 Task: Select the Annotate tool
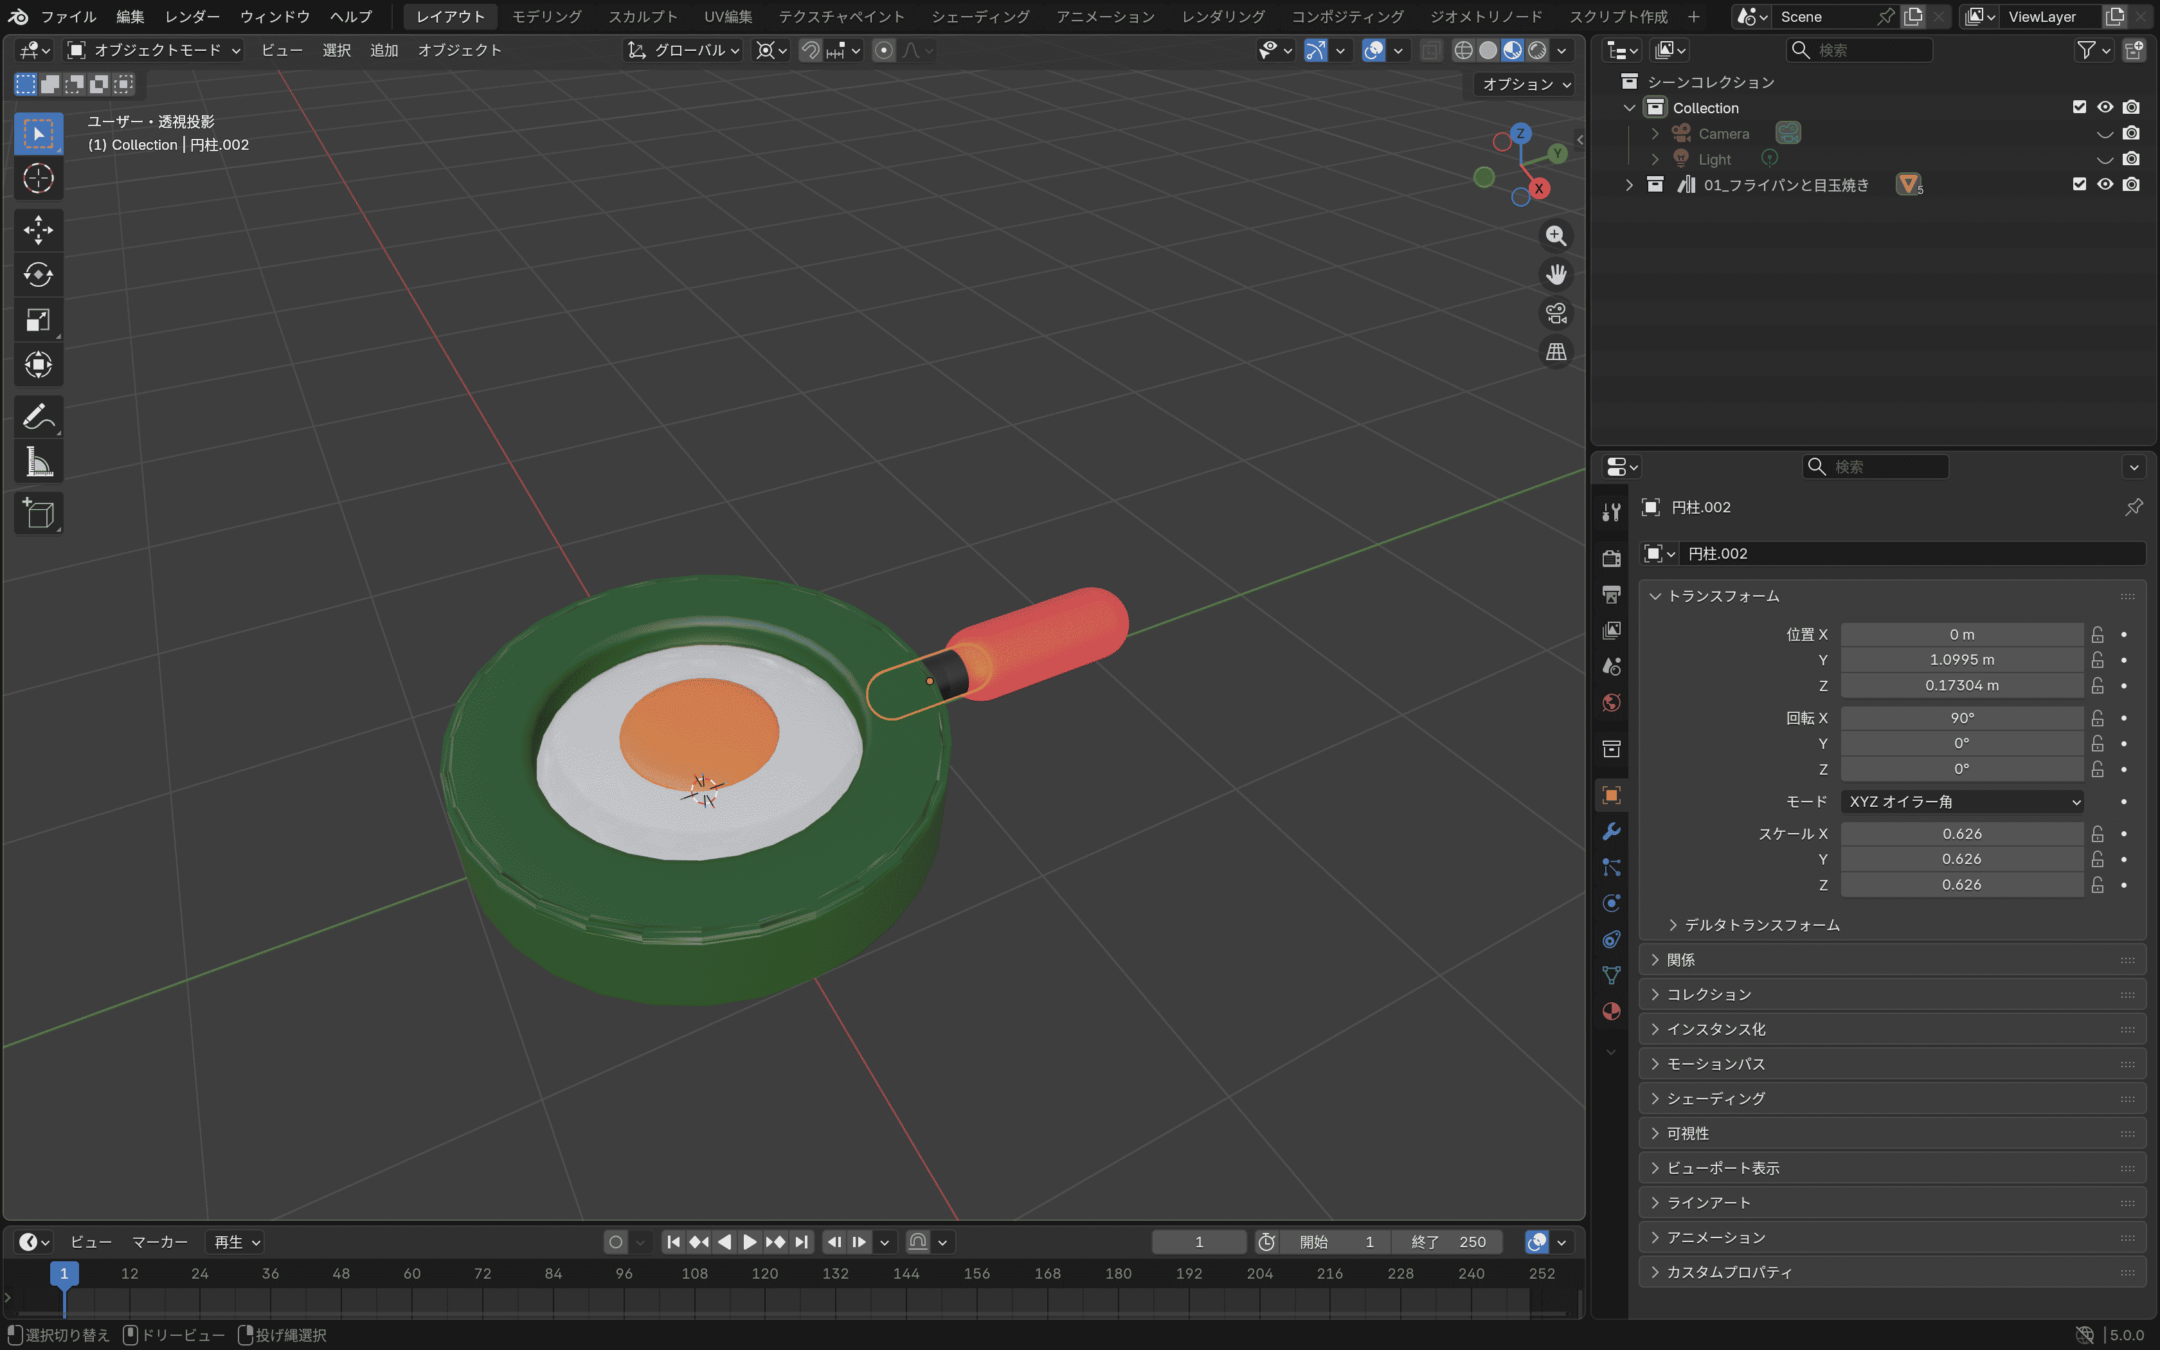(x=39, y=417)
